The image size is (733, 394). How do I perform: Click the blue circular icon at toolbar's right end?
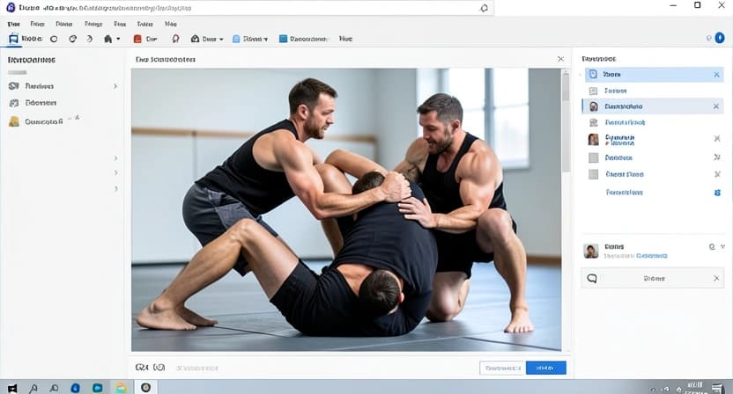coord(720,39)
